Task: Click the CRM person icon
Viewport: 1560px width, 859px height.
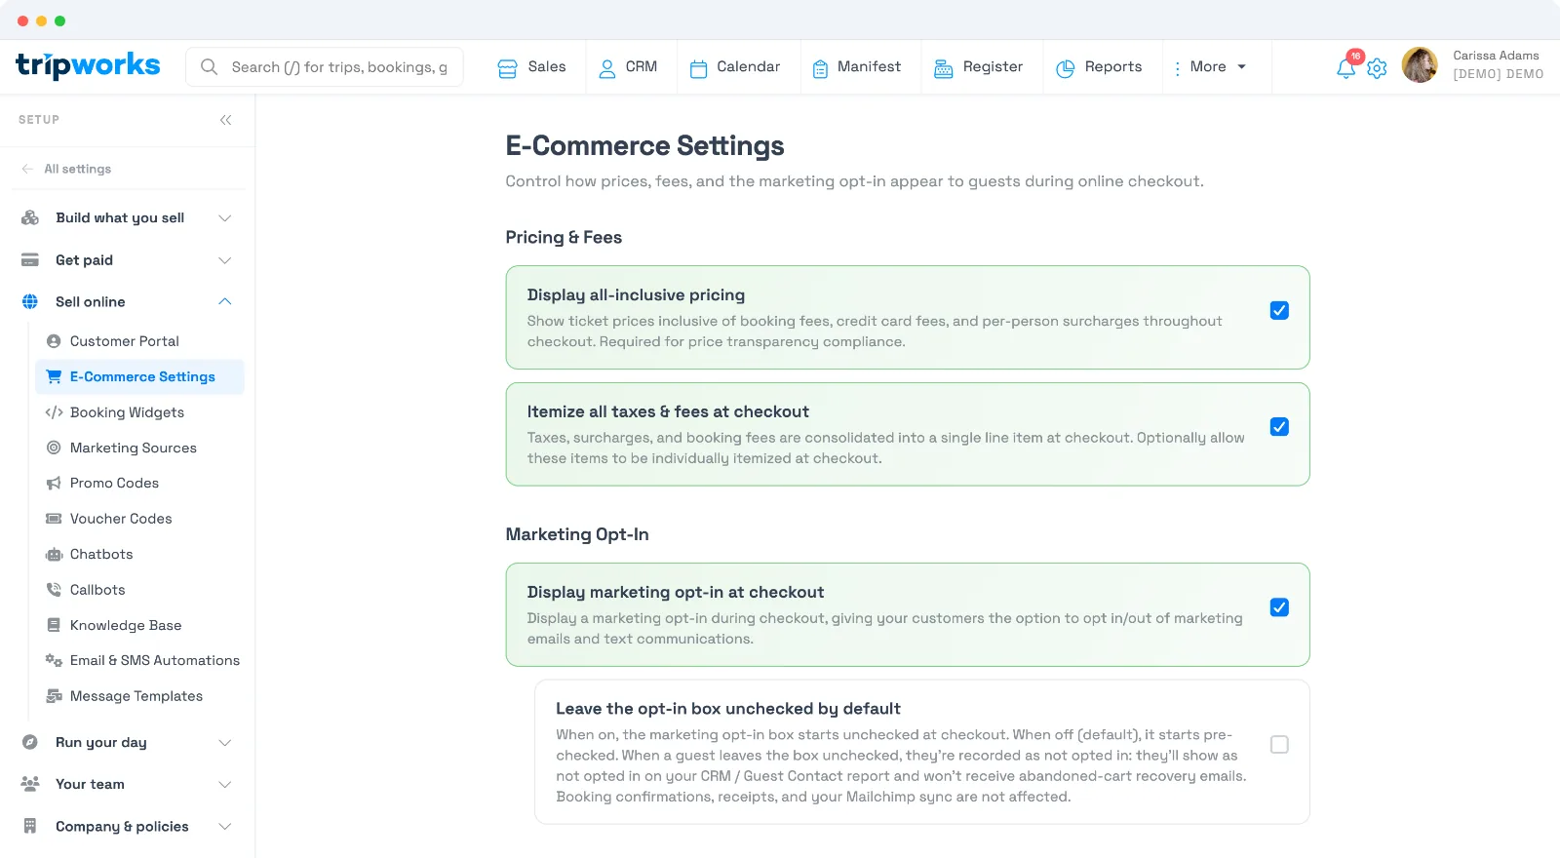Action: pyautogui.click(x=606, y=68)
